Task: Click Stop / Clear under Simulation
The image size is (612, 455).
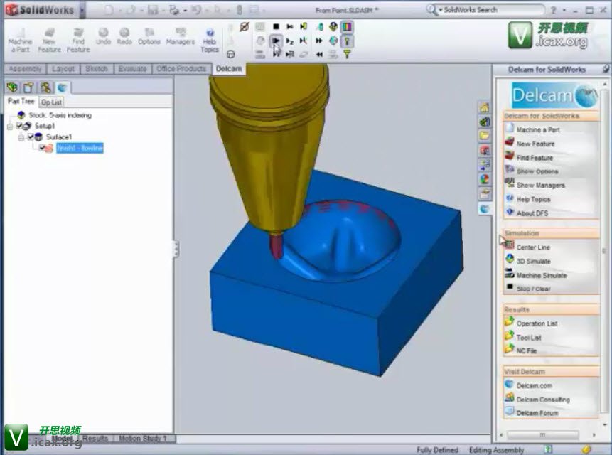Action: click(533, 289)
